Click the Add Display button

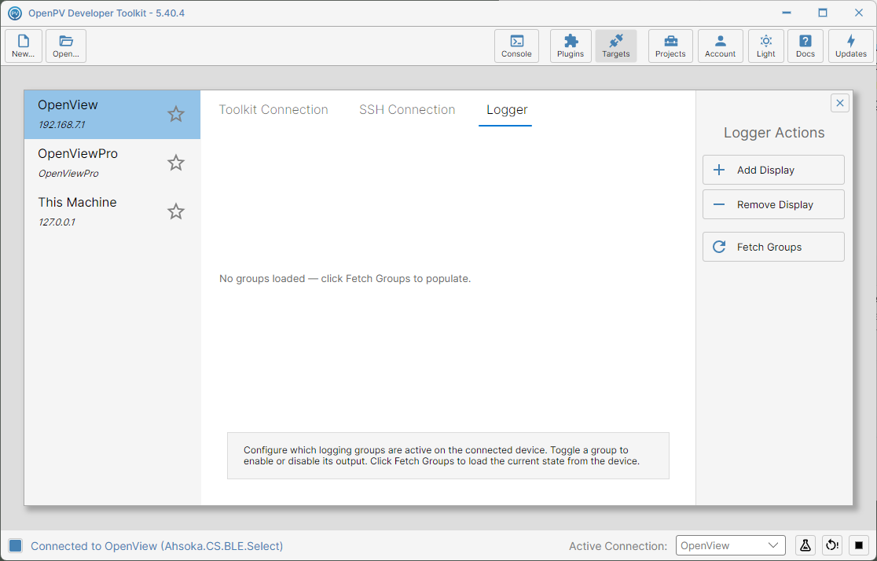(x=773, y=170)
